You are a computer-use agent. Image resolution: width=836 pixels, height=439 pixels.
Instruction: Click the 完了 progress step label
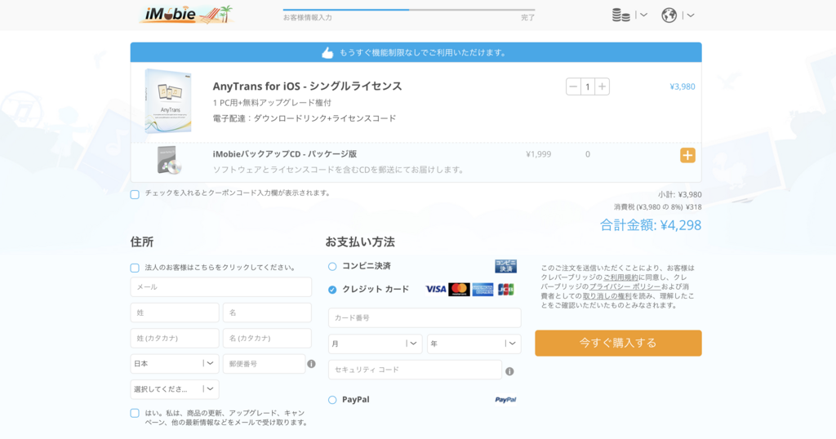tap(528, 18)
